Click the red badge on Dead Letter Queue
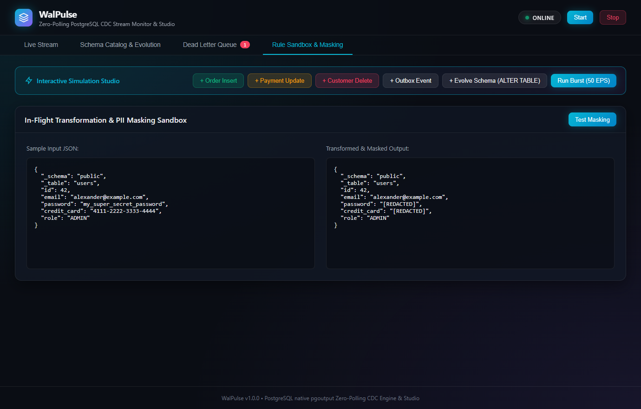 point(245,45)
